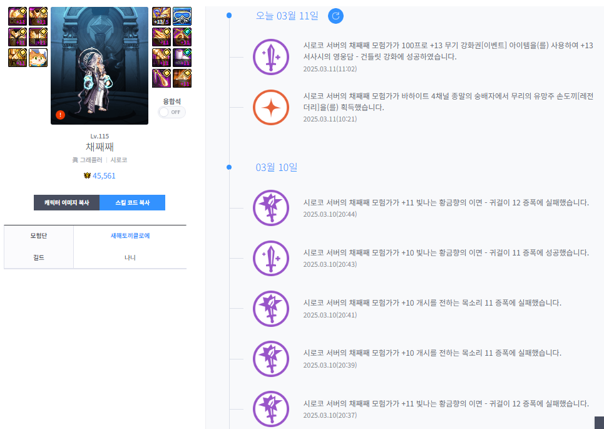Viewport: 604px width, 429px height.
Task: Click the broken-sword icon for the 20:41 failure entry
Action: [270, 308]
